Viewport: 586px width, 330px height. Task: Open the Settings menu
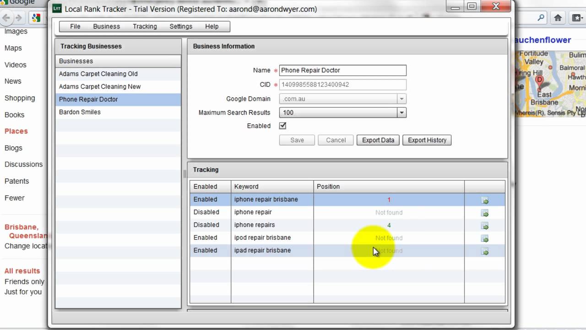[181, 26]
